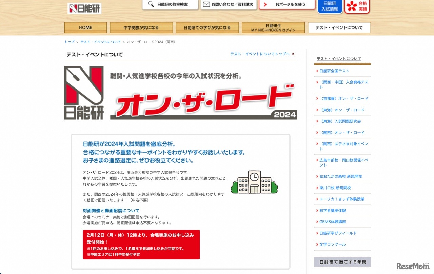434x274 pixels.
Task: Open the blue 日能研 入試情報 button
Action: 330,6
